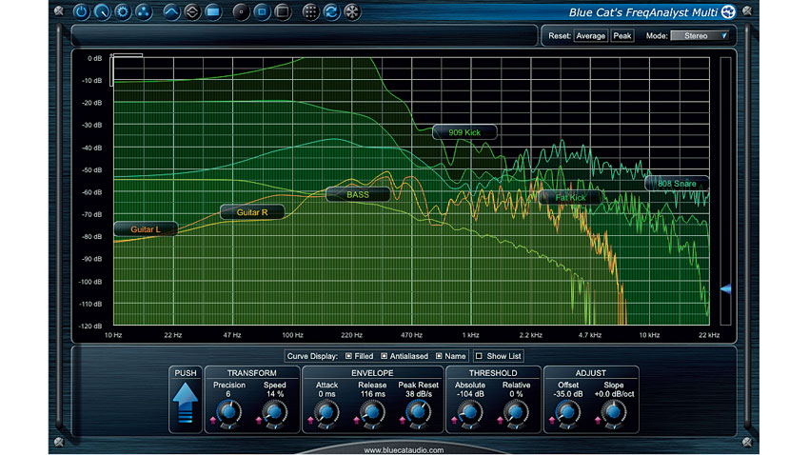
Task: Click the filled blue rectangle icon
Action: (212, 11)
